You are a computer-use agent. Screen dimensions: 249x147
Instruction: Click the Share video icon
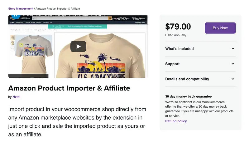[137, 18]
